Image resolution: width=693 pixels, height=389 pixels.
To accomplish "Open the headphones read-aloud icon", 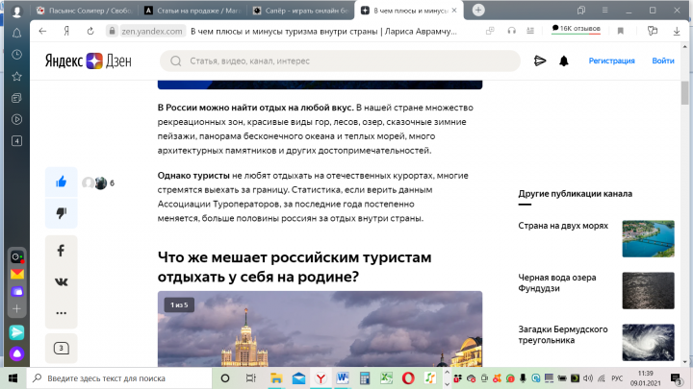I will [511, 31].
